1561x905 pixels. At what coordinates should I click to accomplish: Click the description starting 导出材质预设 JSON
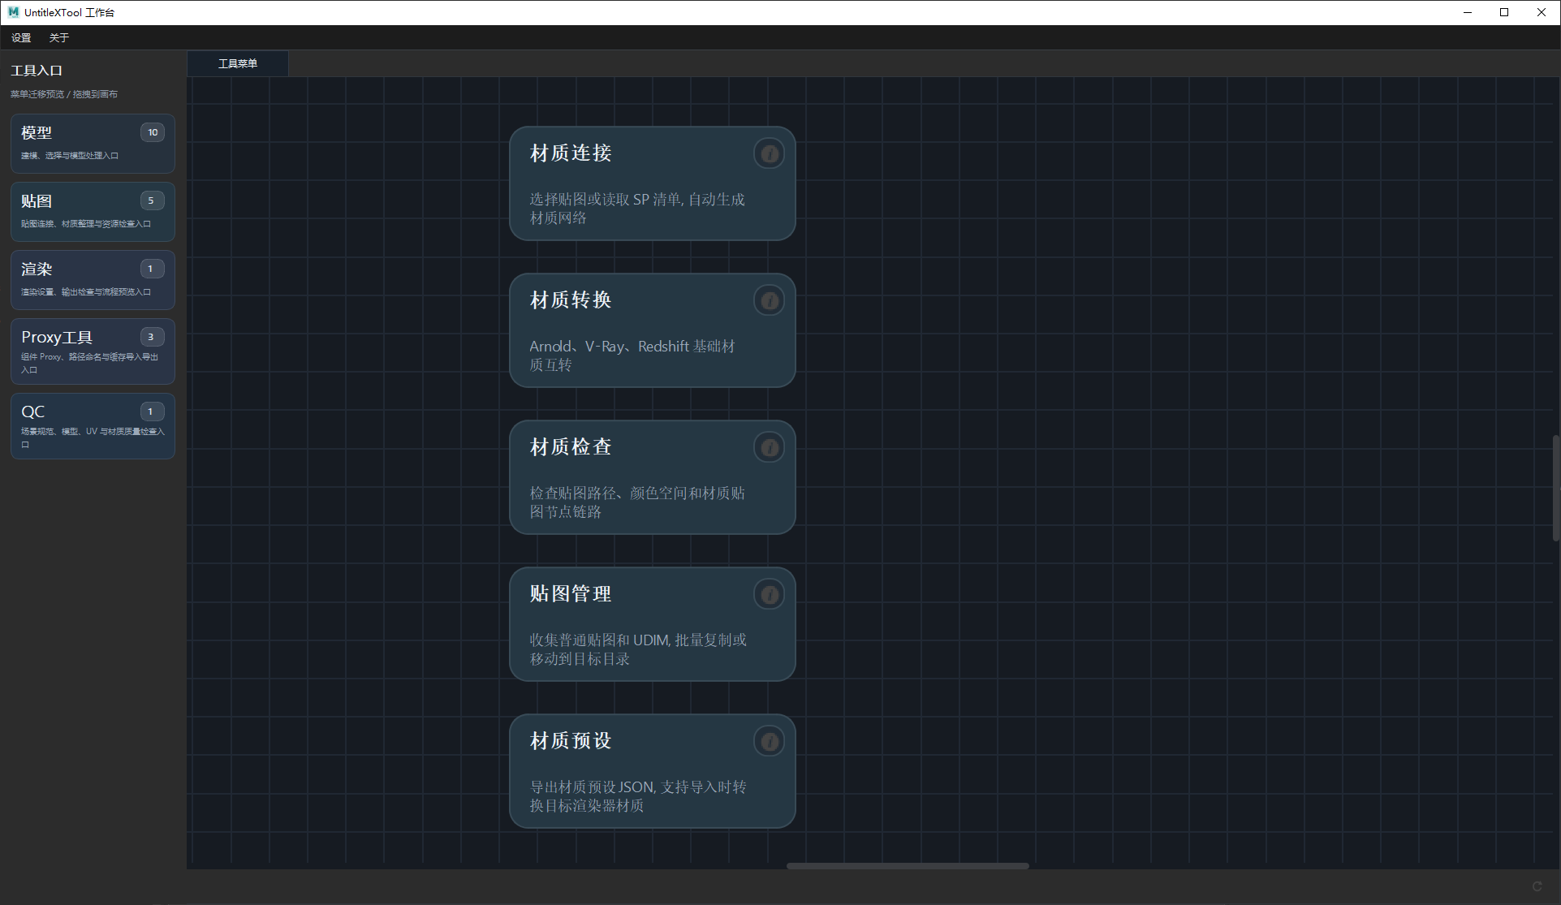(638, 796)
